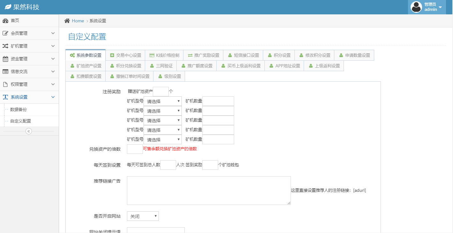Click the user icon on 积分设置 tab
This screenshot has width=453, height=233.
pos(270,55)
